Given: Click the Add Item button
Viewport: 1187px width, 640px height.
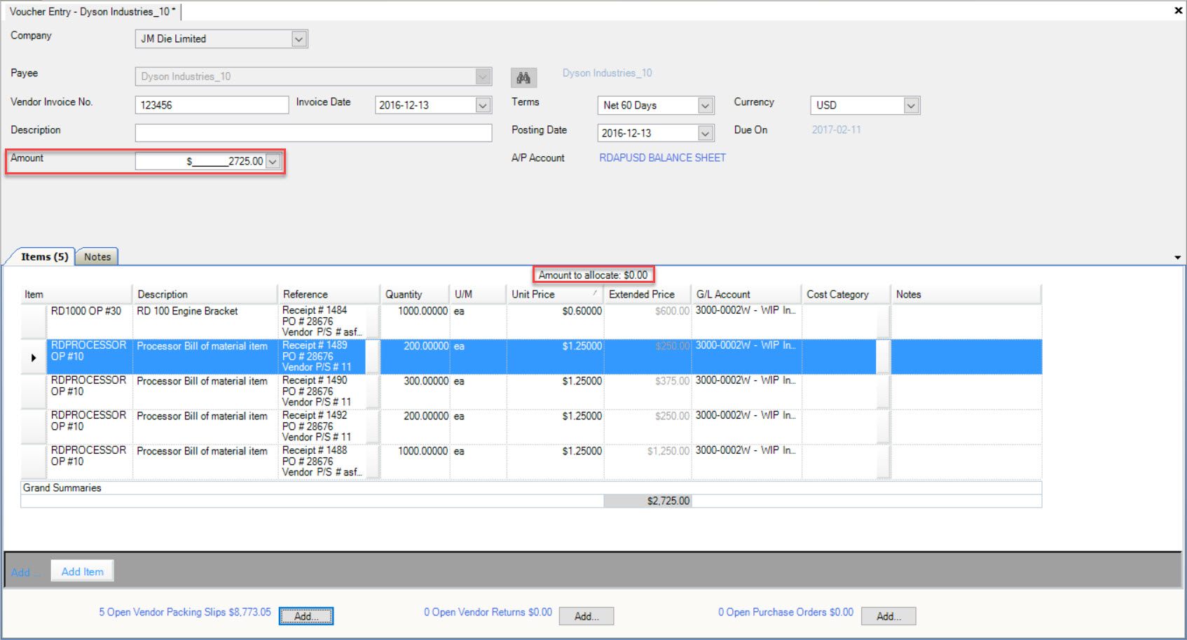Looking at the screenshot, I should 82,571.
